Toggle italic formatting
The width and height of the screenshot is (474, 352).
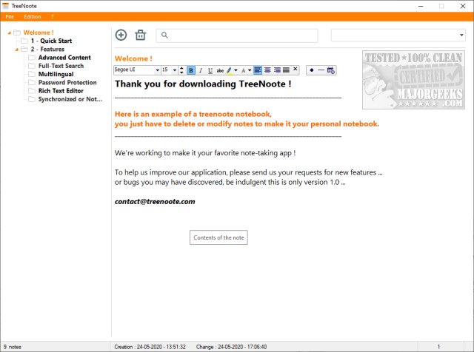click(x=201, y=70)
